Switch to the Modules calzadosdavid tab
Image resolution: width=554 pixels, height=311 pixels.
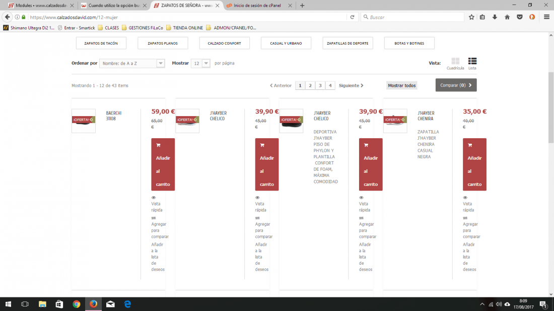pos(41,6)
